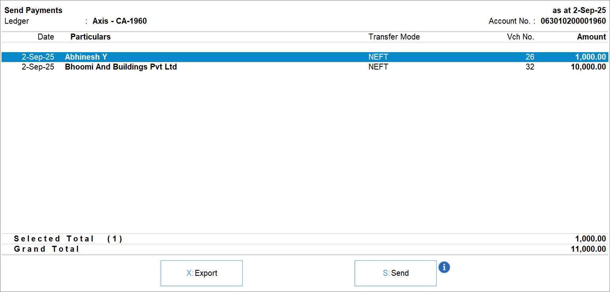Click the Send Payments title
Viewport: 610px width, 292px height.
point(33,11)
